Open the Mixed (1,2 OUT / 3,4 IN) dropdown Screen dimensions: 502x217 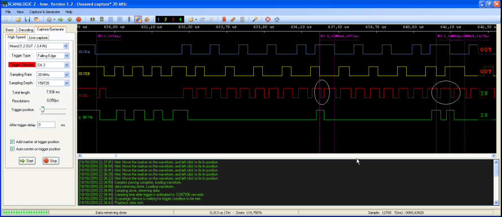coord(38,46)
